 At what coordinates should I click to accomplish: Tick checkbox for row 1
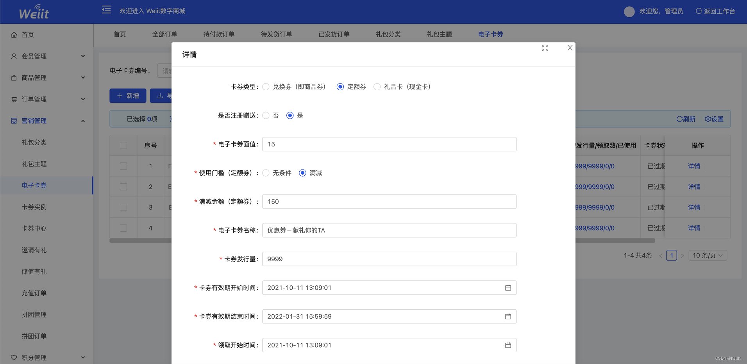coord(123,166)
